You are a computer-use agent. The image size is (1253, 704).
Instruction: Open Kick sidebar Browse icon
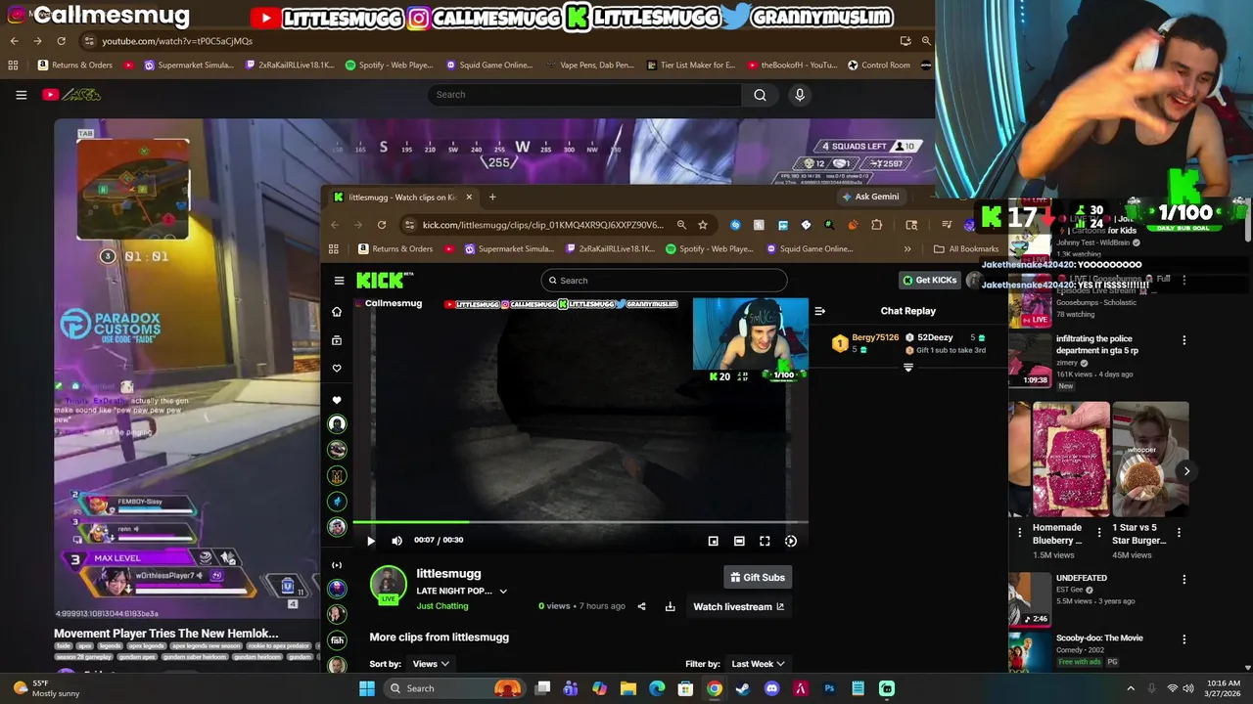coord(337,340)
